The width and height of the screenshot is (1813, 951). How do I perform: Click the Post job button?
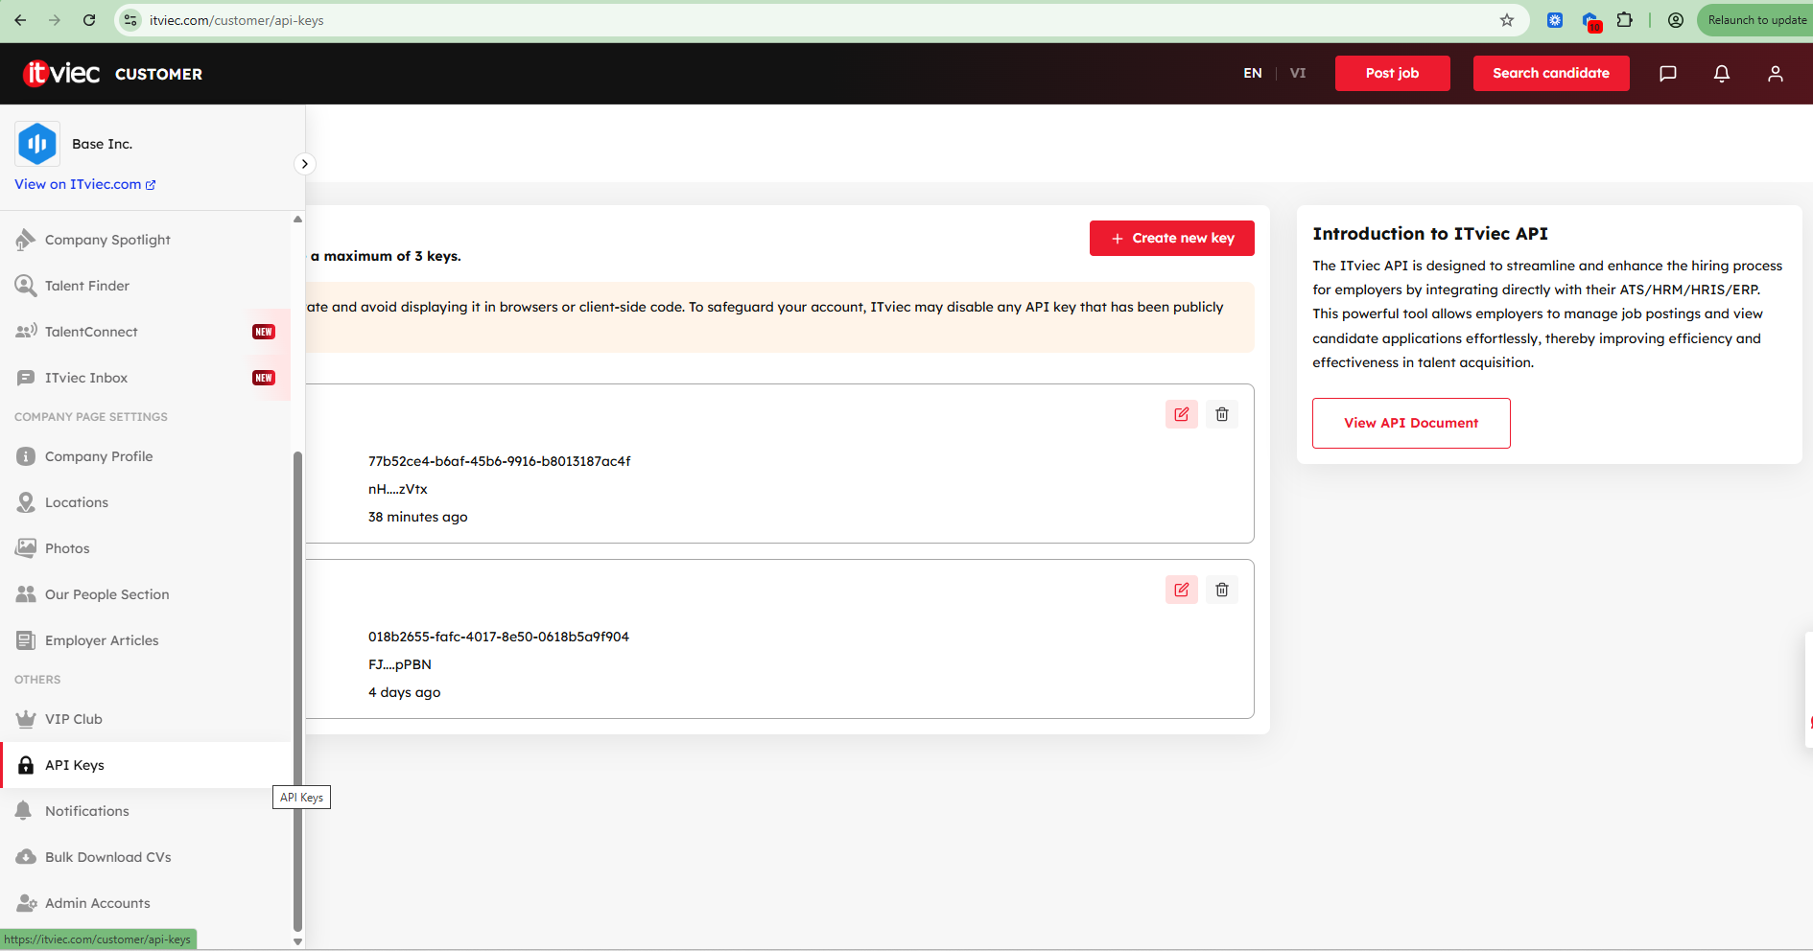pos(1392,73)
